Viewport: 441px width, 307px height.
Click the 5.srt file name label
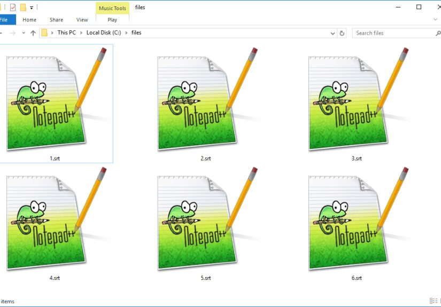206,278
